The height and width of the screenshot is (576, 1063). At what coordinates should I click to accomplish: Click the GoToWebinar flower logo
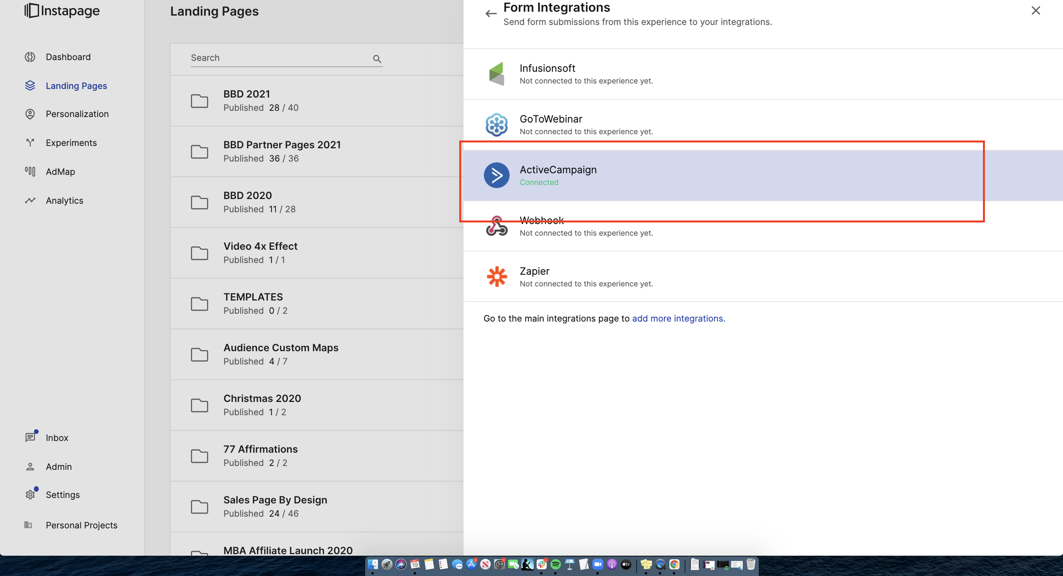click(x=496, y=124)
